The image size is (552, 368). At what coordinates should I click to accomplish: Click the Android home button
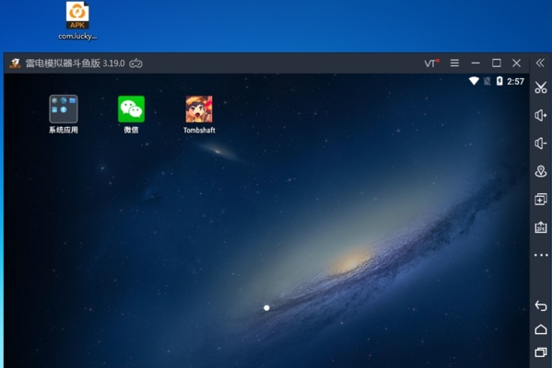541,329
